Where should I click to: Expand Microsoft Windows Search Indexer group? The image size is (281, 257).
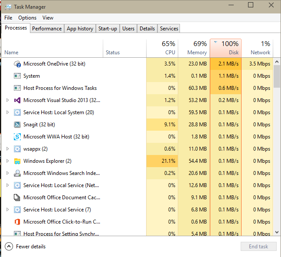(x=7, y=173)
